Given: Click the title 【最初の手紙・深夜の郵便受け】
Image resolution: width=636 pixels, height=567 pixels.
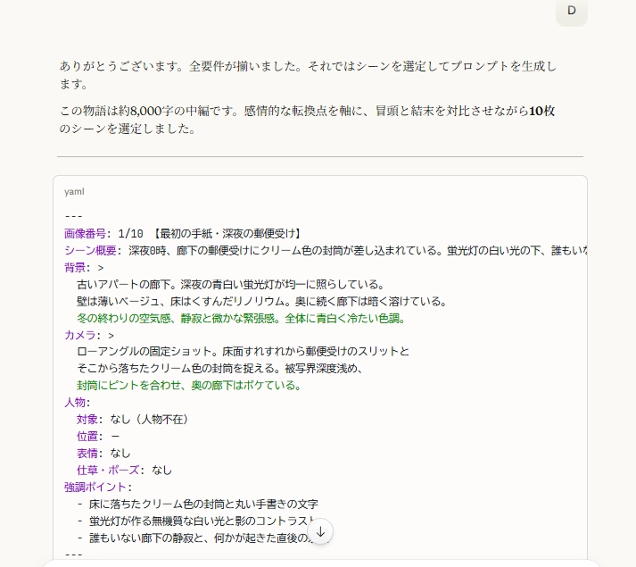Looking at the screenshot, I should (x=227, y=234).
